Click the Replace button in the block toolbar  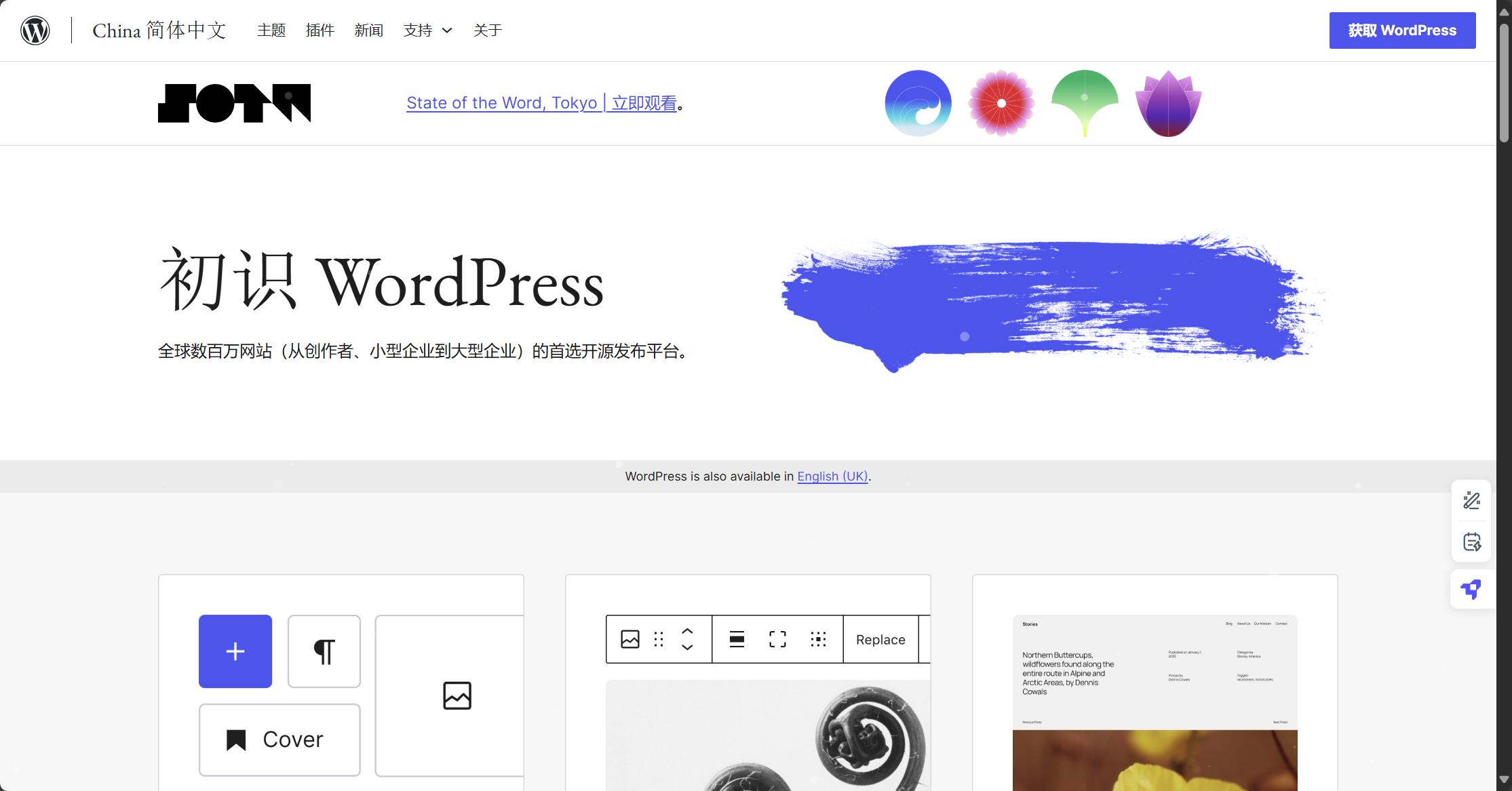[880, 638]
